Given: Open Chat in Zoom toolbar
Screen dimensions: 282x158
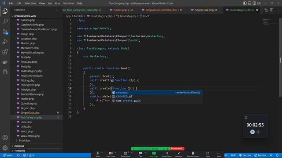Looking at the screenshot, I should pyautogui.click(x=141, y=154).
